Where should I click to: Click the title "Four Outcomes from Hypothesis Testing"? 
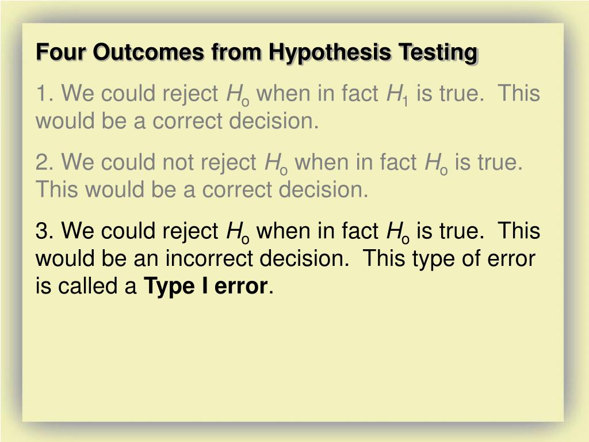pyautogui.click(x=257, y=52)
